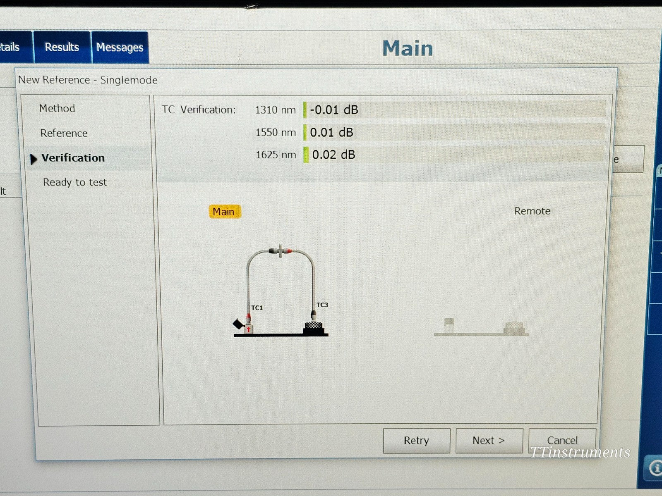The image size is (662, 496).
Task: Click the Main screen title
Action: tap(408, 48)
